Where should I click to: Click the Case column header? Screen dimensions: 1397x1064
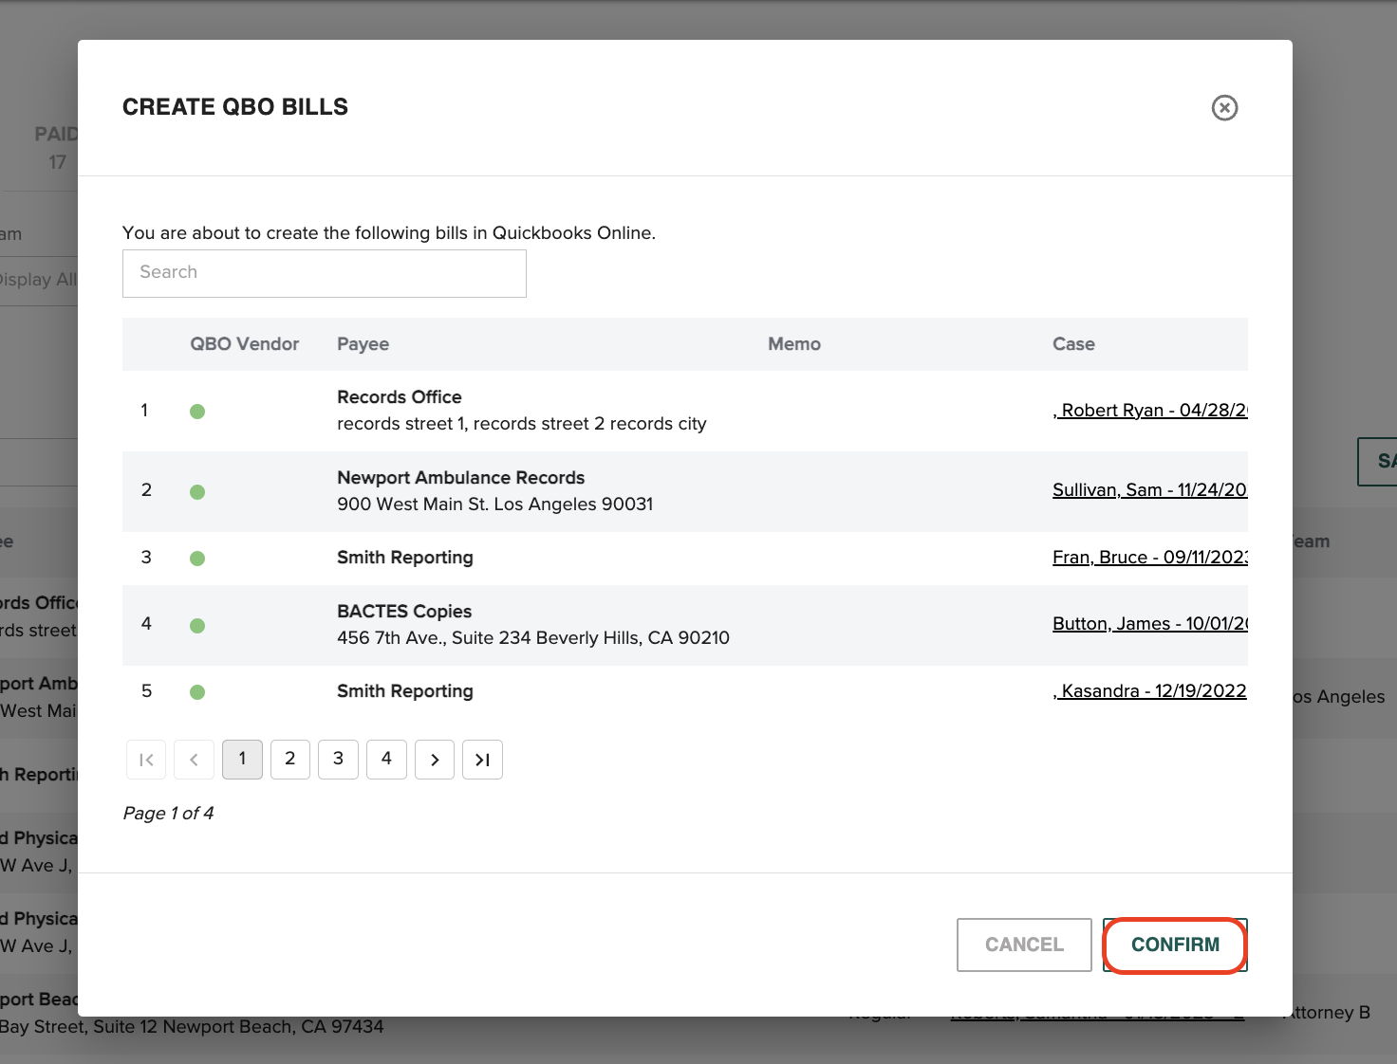tap(1073, 344)
